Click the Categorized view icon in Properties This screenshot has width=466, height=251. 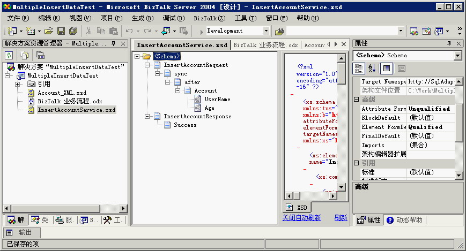click(x=359, y=69)
